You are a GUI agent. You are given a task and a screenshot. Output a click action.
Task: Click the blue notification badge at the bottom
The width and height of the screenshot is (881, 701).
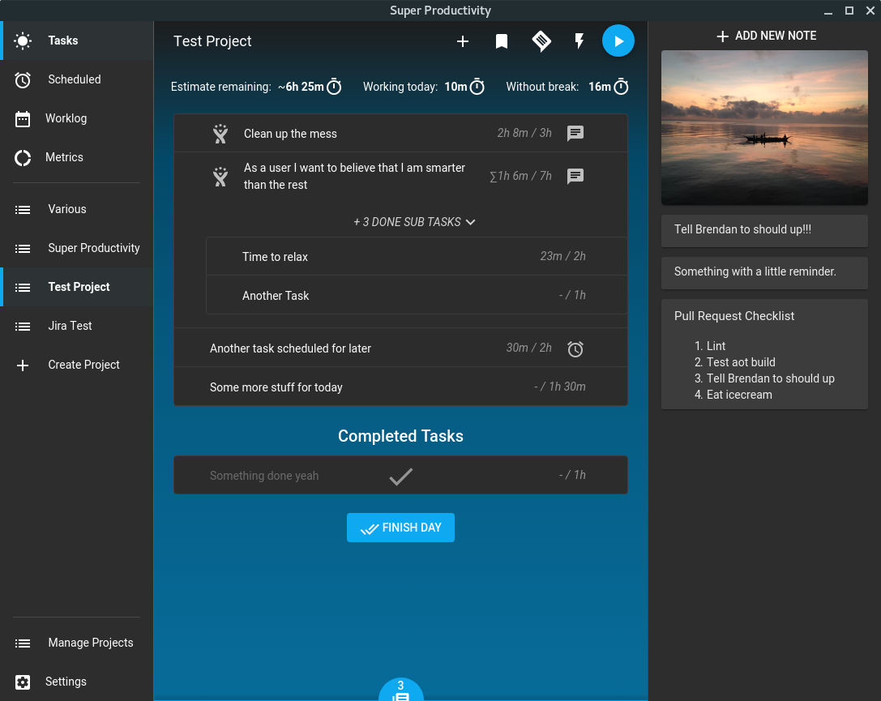pos(400,691)
